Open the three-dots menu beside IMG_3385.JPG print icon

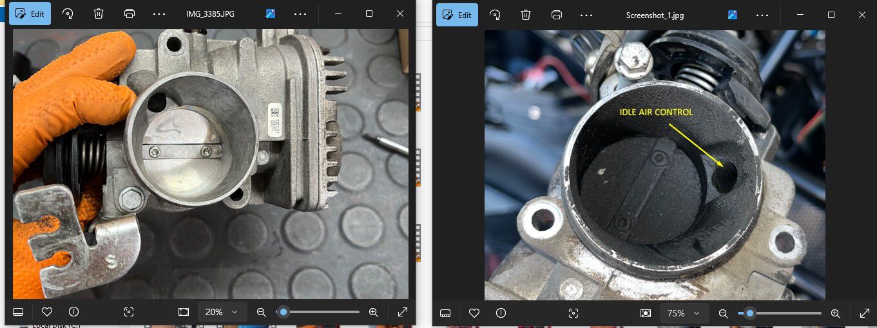[159, 14]
